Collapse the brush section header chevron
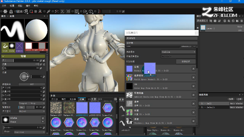This screenshot has height=137, width=244. [3, 56]
